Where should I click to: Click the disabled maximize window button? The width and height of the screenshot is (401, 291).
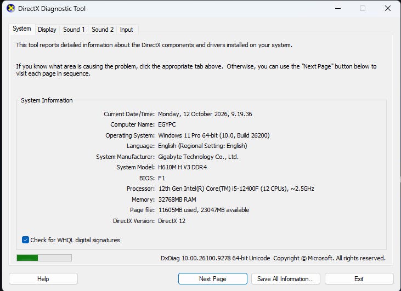click(363, 8)
